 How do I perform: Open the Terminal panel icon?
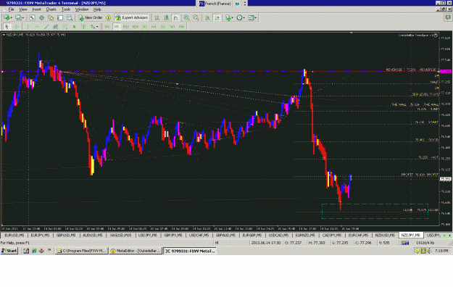pos(60,17)
